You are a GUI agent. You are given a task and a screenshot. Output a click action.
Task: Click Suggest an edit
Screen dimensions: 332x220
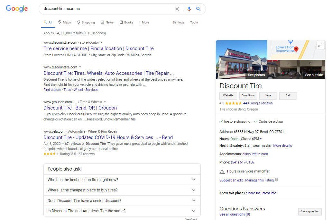231,180
